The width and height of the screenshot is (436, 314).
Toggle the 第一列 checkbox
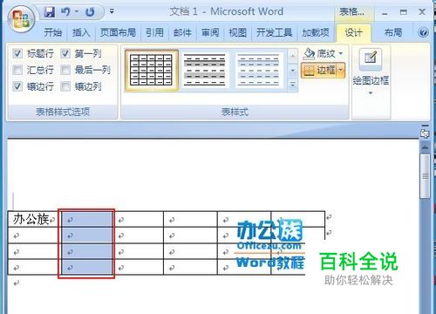[x=65, y=53]
